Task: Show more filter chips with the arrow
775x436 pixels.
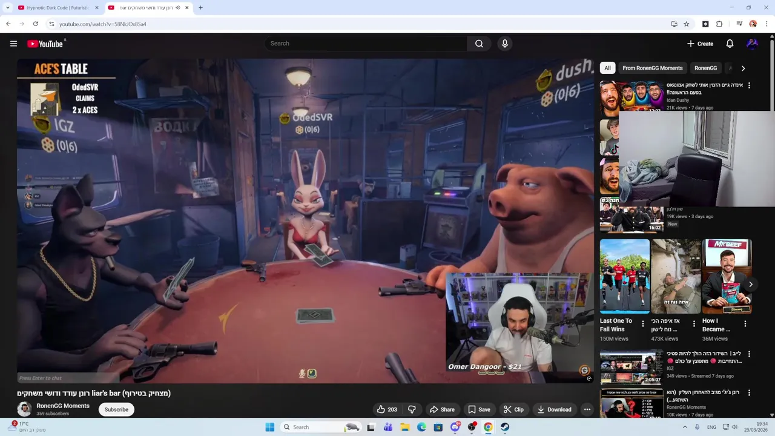Action: (x=743, y=68)
